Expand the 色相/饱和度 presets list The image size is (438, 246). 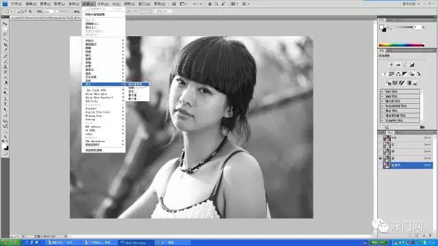[x=382, y=106]
